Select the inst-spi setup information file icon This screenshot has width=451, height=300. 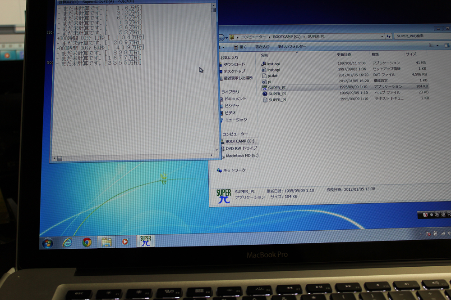click(x=264, y=70)
